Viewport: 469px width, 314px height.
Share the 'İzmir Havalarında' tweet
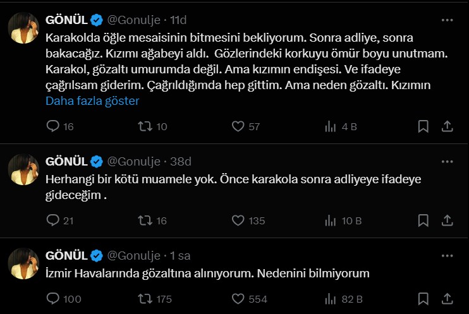click(x=446, y=298)
